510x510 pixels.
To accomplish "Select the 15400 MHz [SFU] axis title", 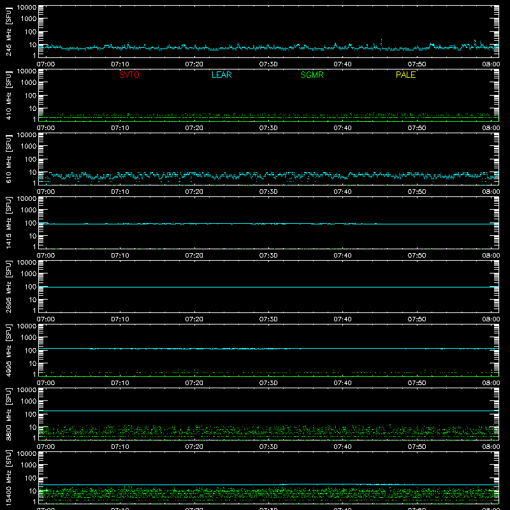I will [9, 477].
